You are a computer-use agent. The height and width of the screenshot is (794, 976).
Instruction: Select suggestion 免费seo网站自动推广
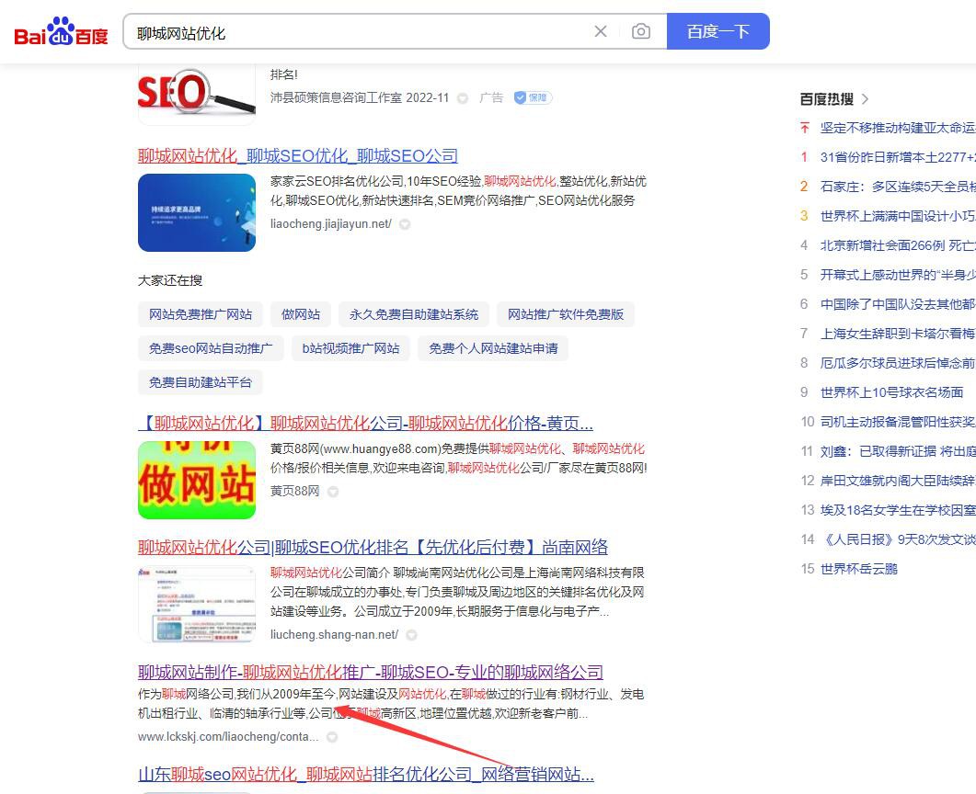click(x=211, y=348)
